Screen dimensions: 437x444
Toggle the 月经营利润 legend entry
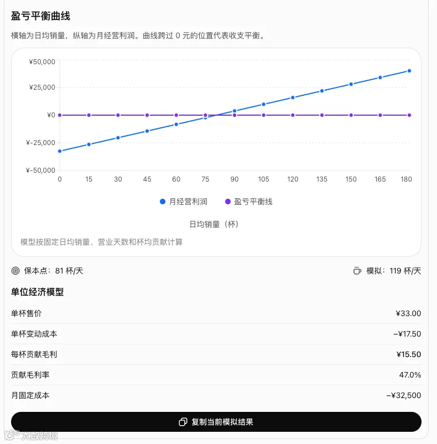tap(184, 202)
